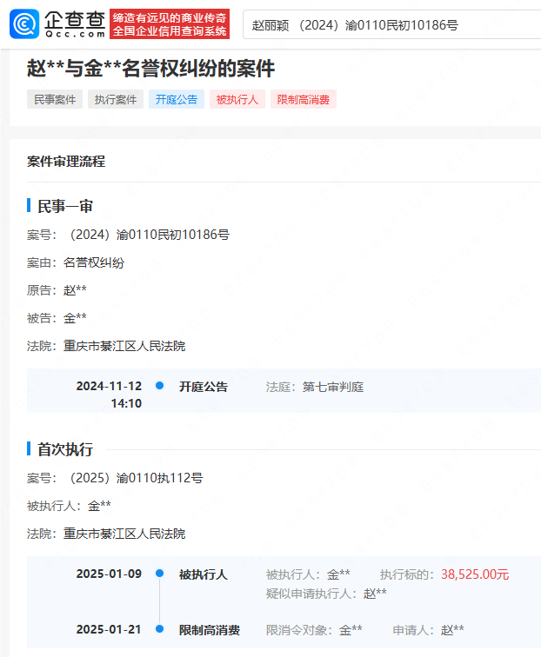The image size is (541, 657).
Task: Select the timeline dot for 2024-11-12 开庭公告
Action: tap(159, 386)
